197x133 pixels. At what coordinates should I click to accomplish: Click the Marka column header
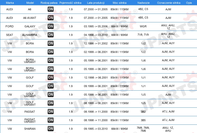click(10, 3)
